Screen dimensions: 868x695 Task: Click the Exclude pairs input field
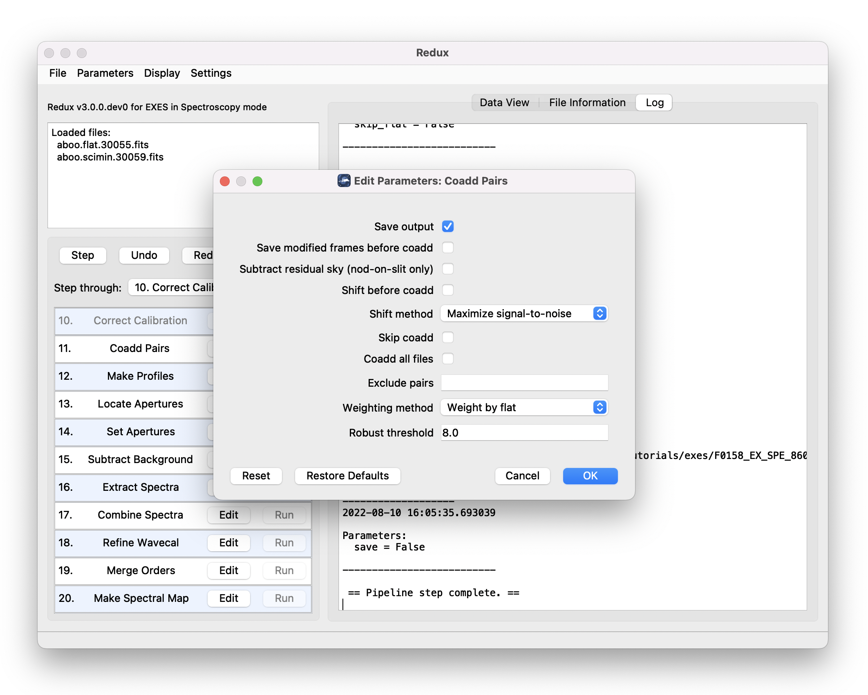(524, 383)
